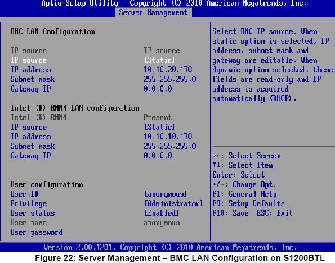Image resolution: width=335 pixels, height=263 pixels.
Task: Click the Privilege label
Action: (x=28, y=203)
